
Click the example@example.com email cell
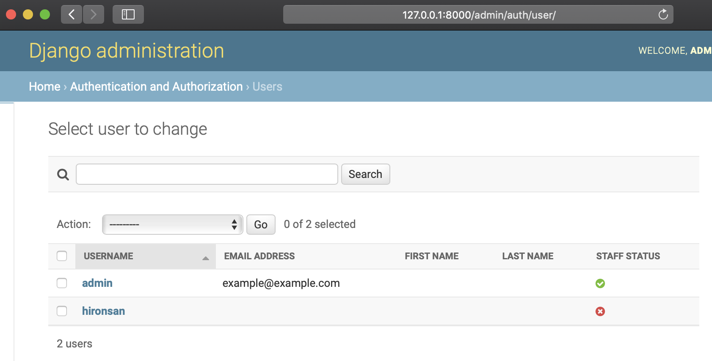point(281,283)
